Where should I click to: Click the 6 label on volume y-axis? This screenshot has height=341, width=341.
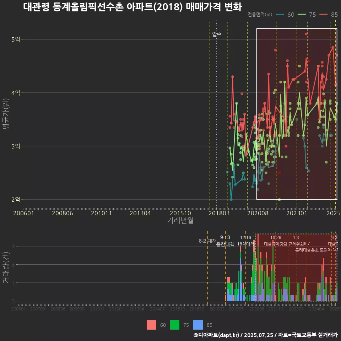tap(13, 265)
